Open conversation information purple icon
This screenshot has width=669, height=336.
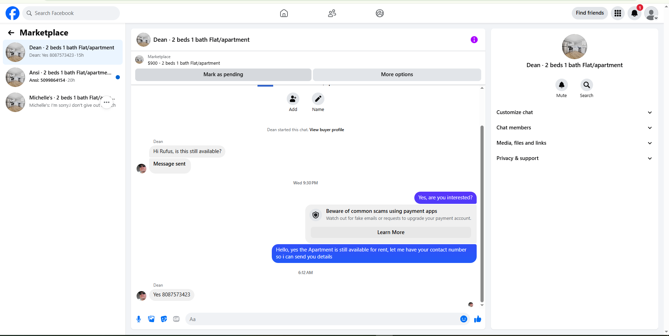[474, 40]
